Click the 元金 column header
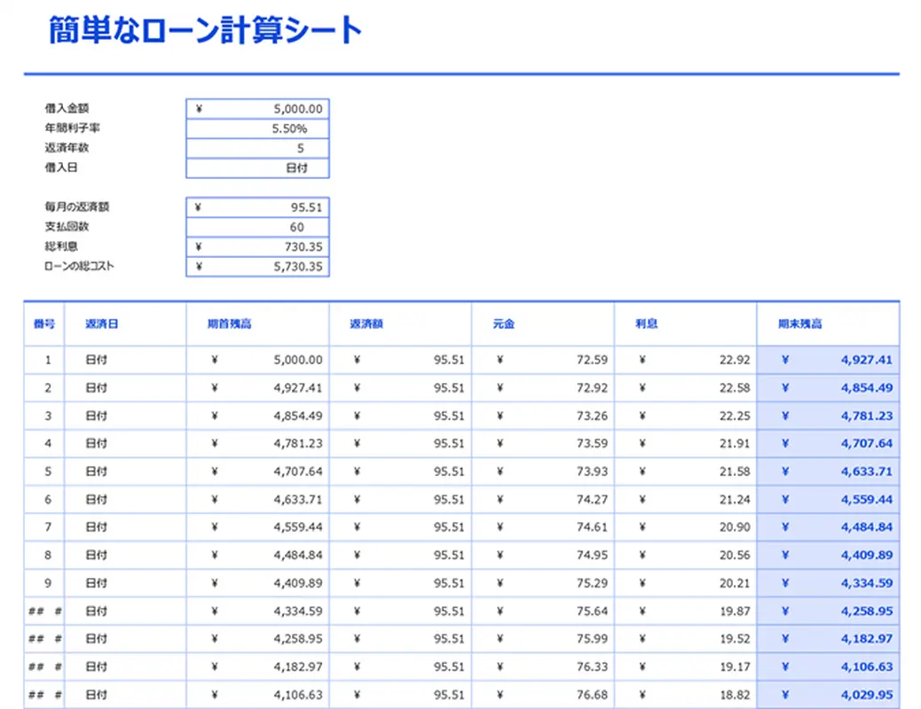The height and width of the screenshot is (709, 921). pyautogui.click(x=504, y=323)
